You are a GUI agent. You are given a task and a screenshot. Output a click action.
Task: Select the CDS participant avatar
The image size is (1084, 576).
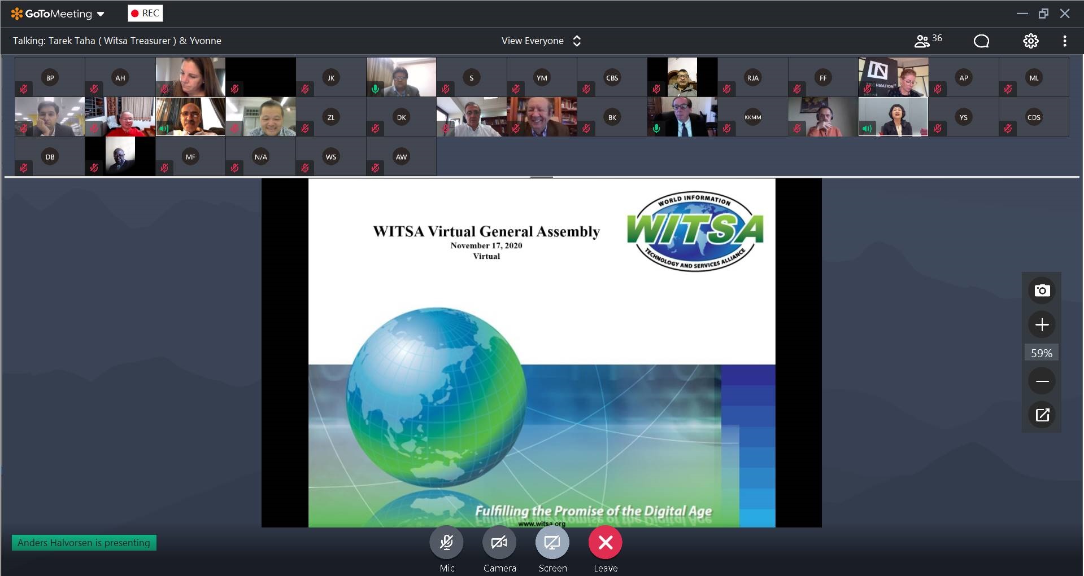[1034, 117]
